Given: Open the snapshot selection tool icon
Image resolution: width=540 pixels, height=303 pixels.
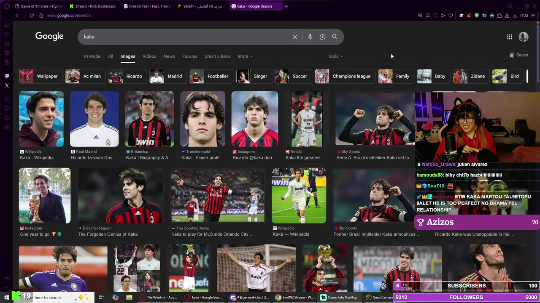Looking at the screenshot, I should [x=435, y=16].
